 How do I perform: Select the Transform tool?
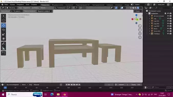point(4,39)
